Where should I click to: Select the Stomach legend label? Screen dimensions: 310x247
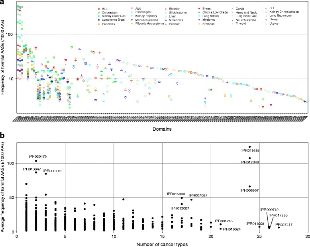pos(208,24)
